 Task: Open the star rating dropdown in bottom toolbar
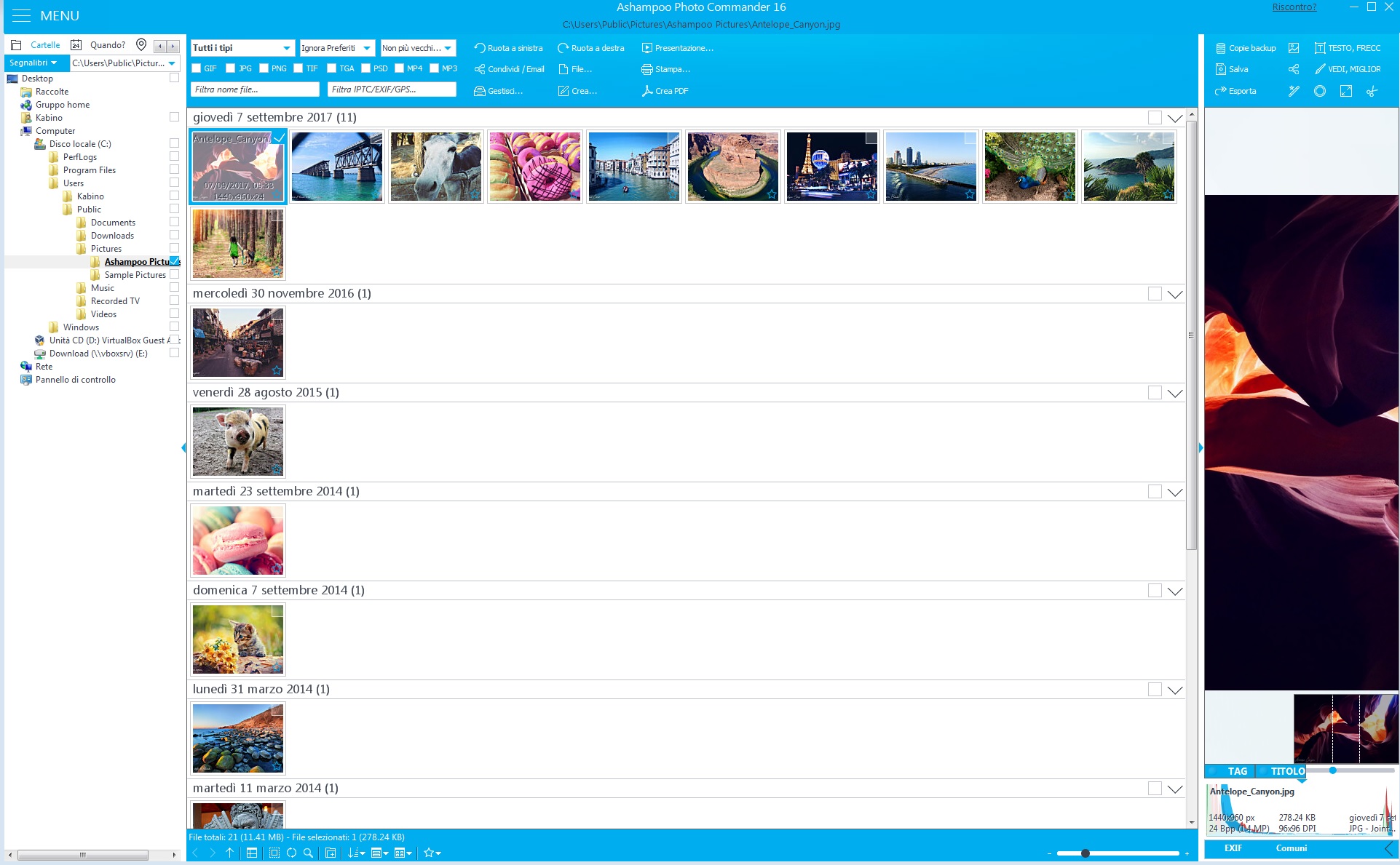pos(432,853)
